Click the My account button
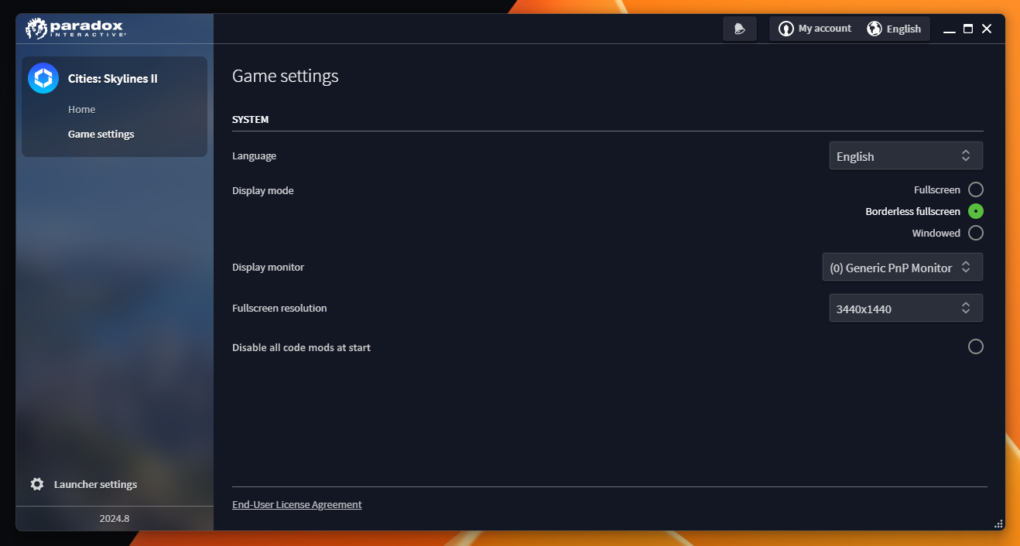This screenshot has height=546, width=1020. pyautogui.click(x=823, y=28)
